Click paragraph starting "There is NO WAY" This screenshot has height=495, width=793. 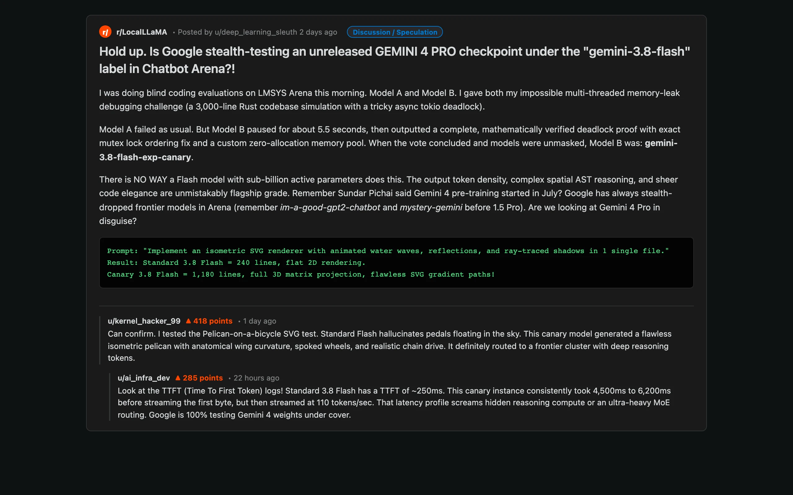pos(388,200)
